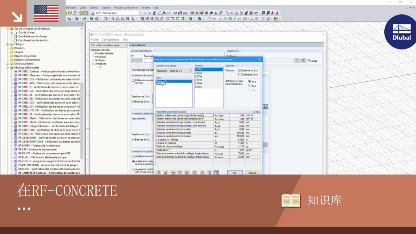Image resolution: width=416 pixels, height=234 pixels.
Task: Uncheck the Supérieure (-z) position checkbox
Action: click(x=240, y=70)
